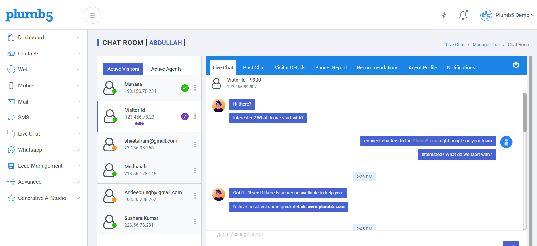Click the Plumb5.com link in sent message
537x246 pixels.
tap(426, 141)
